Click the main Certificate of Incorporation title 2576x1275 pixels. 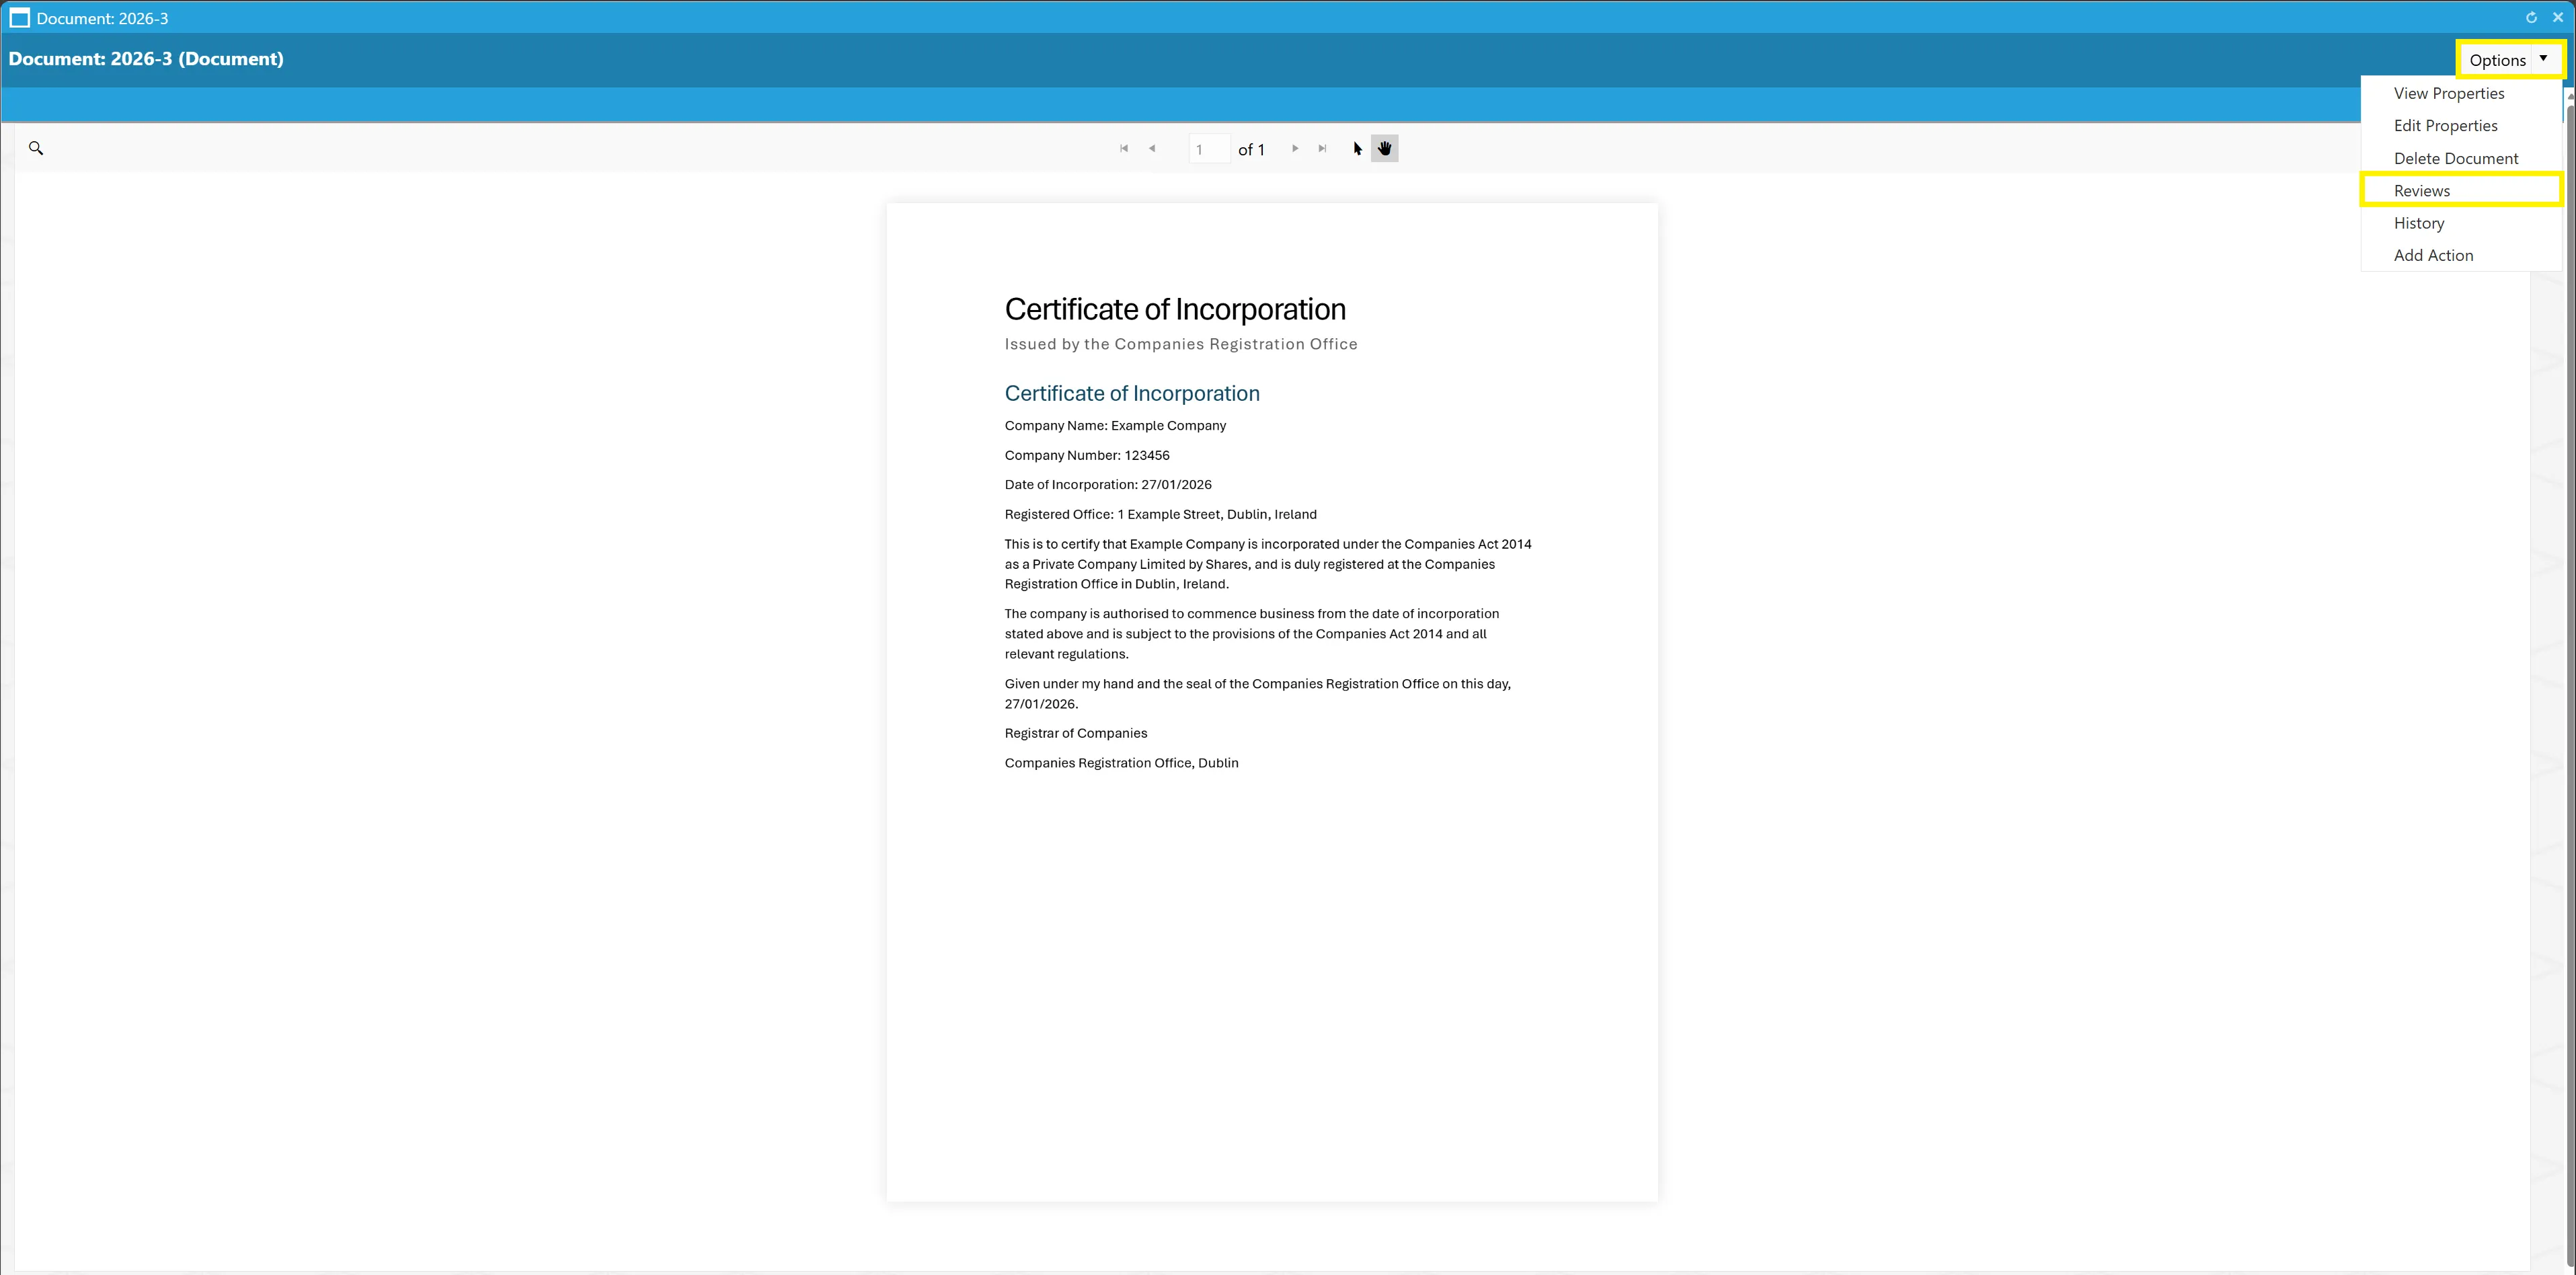click(1175, 309)
